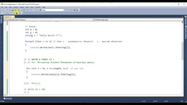Click the scrollbar down arrow
The image size is (187, 105).
click(182, 93)
